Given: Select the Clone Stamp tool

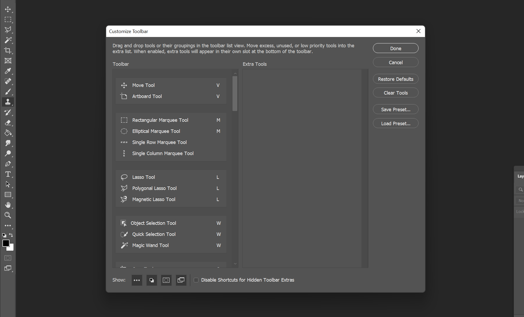Looking at the screenshot, I should click(x=8, y=102).
